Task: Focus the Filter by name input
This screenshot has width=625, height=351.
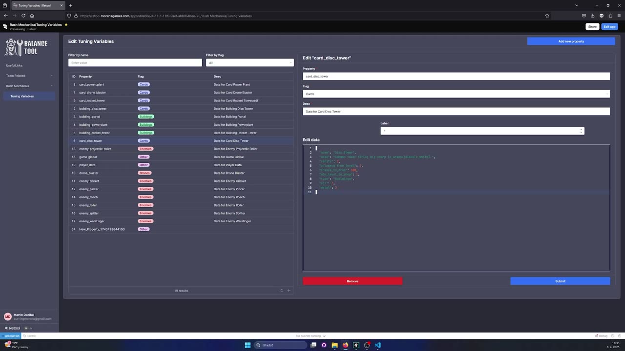Action: click(x=135, y=62)
